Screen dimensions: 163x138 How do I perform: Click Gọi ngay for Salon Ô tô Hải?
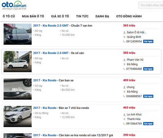(x=148, y=41)
